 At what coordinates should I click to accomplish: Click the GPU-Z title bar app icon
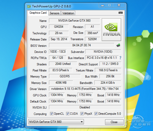point(29,6)
